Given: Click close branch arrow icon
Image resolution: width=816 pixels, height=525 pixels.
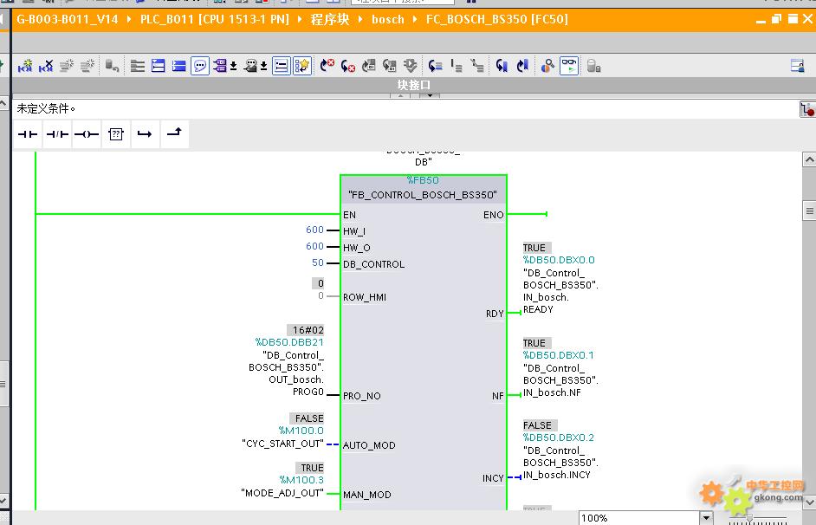Looking at the screenshot, I should 174,133.
